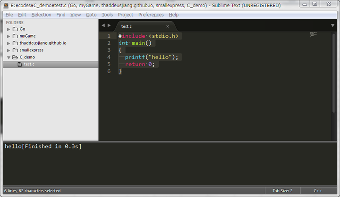Expand the thaddeusjiang.github.io folder arrow
The width and height of the screenshot is (340, 197).
[8, 43]
